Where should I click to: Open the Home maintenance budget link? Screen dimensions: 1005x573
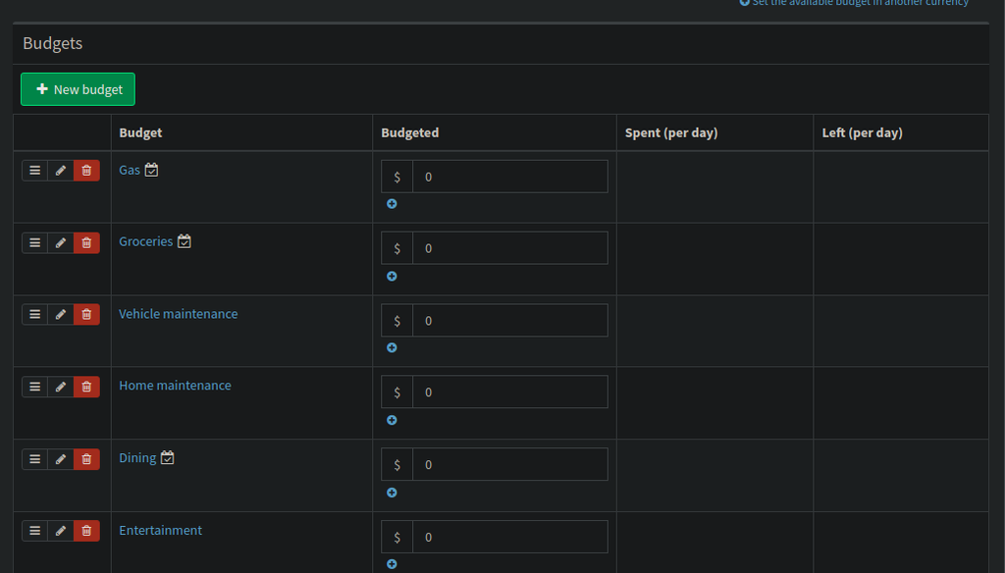175,386
